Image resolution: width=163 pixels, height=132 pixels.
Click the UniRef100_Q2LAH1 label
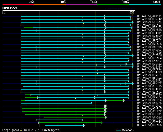tap(149, 42)
